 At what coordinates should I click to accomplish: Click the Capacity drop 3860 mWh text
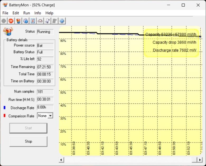point(174,42)
